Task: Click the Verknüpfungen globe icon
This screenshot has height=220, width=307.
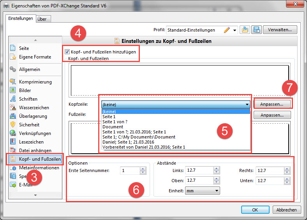Action: [x=13, y=133]
